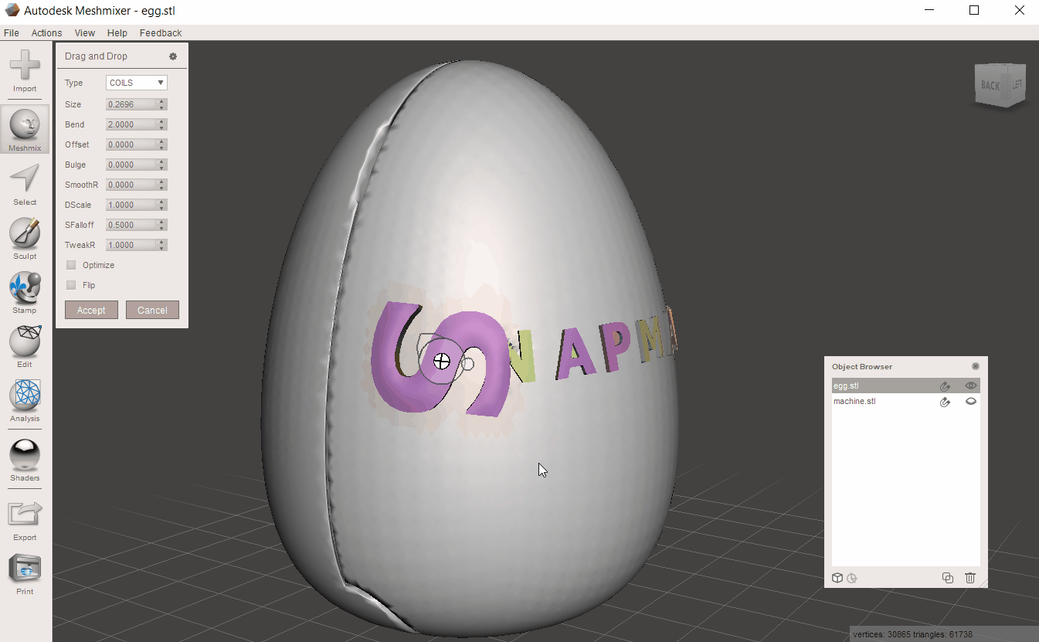This screenshot has width=1039, height=642.
Task: Select machine.stl in Object Browser
Action: pos(905,402)
